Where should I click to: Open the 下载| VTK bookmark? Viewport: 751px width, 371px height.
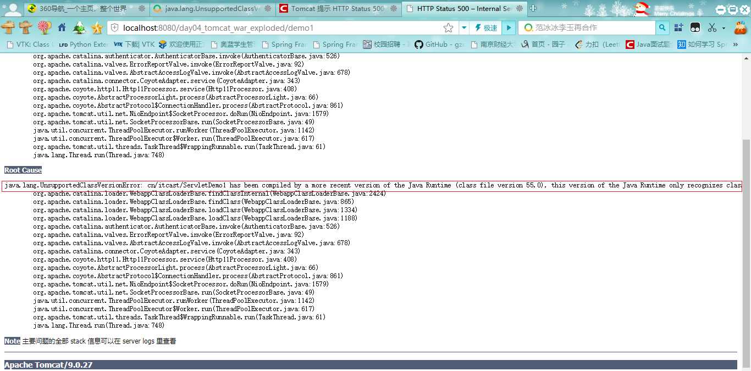[134, 45]
